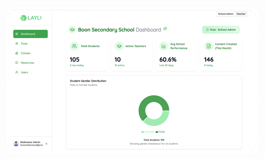Screen dimensions: 265x159
Task: Click the Avg School Performance bar chart icon
Action: click(164, 46)
